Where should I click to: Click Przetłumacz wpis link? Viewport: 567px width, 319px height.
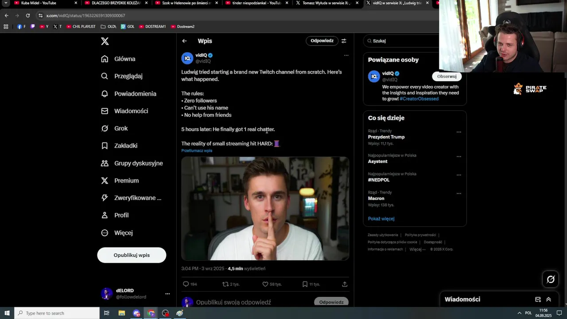(197, 151)
